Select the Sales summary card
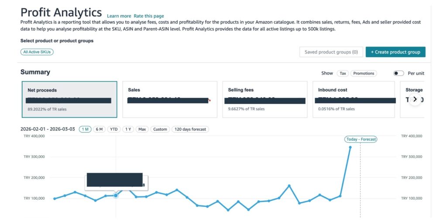 170,99
